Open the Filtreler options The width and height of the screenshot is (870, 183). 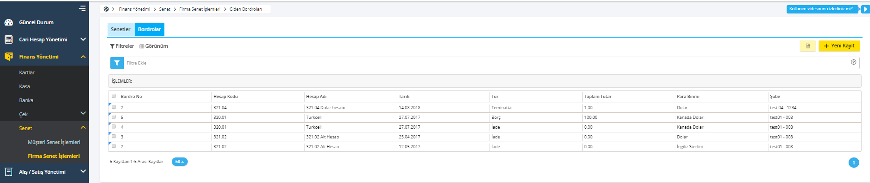tap(122, 46)
